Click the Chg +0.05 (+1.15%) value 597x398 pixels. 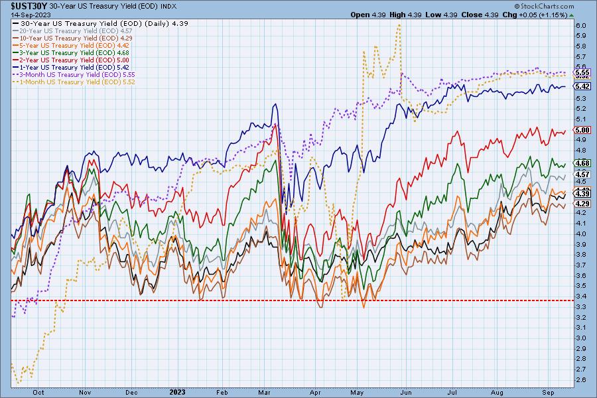coord(535,15)
